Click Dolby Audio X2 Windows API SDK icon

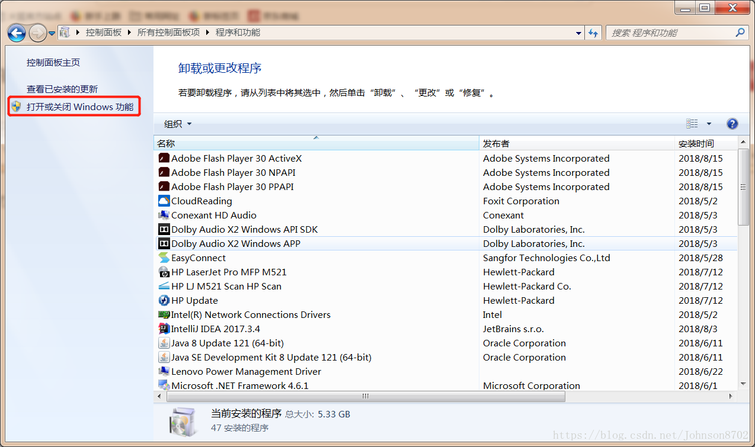[164, 229]
